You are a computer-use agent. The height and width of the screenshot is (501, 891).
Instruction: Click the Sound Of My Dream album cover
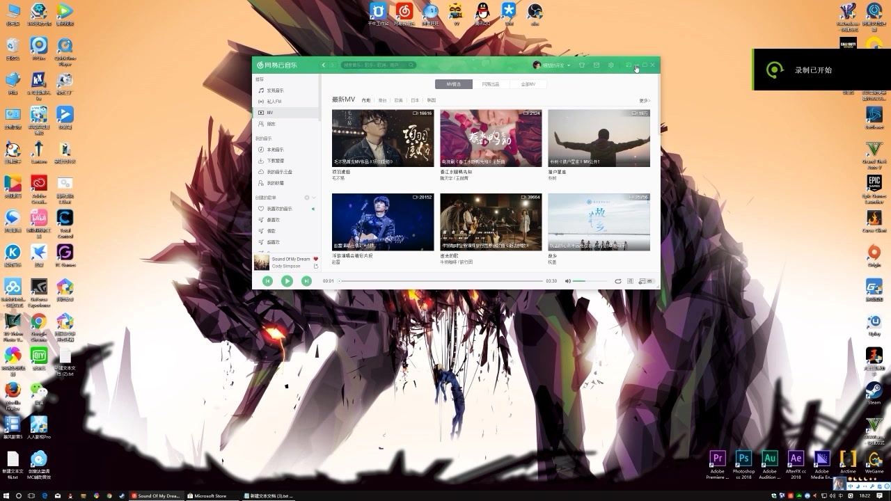(261, 262)
